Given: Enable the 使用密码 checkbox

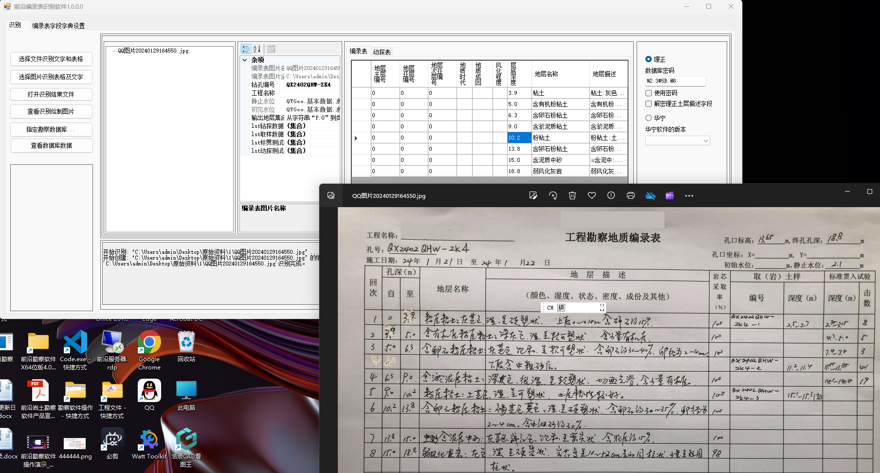Looking at the screenshot, I should (x=648, y=93).
